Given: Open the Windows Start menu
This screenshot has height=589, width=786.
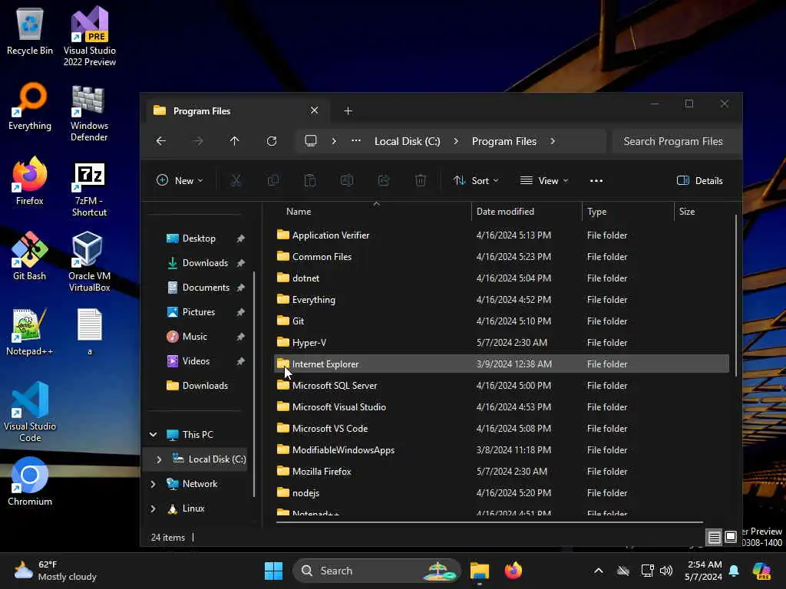Looking at the screenshot, I should (273, 571).
